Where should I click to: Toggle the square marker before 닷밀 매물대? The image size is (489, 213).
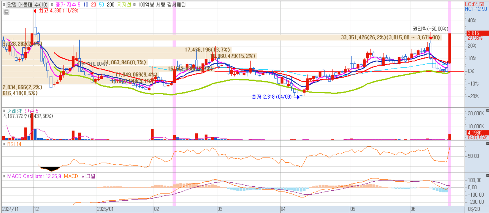click(4, 4)
